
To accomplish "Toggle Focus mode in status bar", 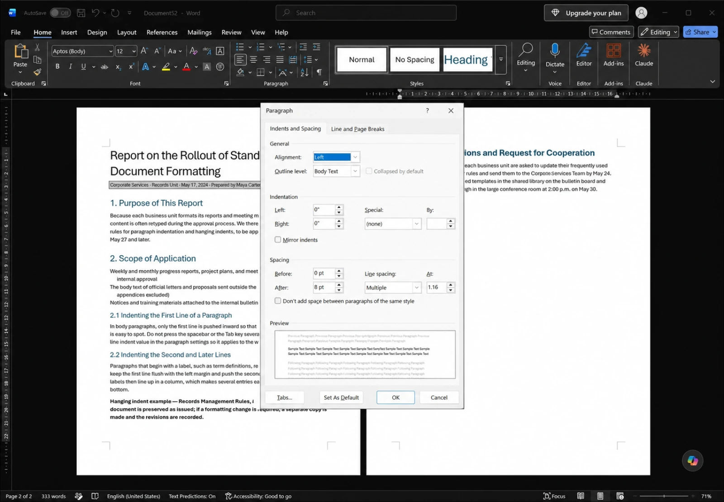I will pos(554,496).
